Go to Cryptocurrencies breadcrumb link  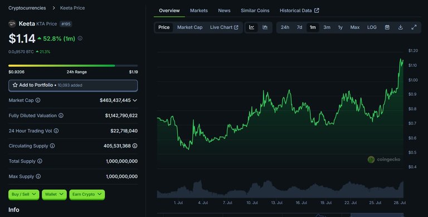(x=27, y=8)
